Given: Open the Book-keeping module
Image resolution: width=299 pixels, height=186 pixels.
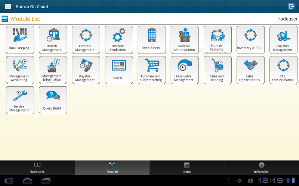Looking at the screenshot, I should (x=20, y=40).
